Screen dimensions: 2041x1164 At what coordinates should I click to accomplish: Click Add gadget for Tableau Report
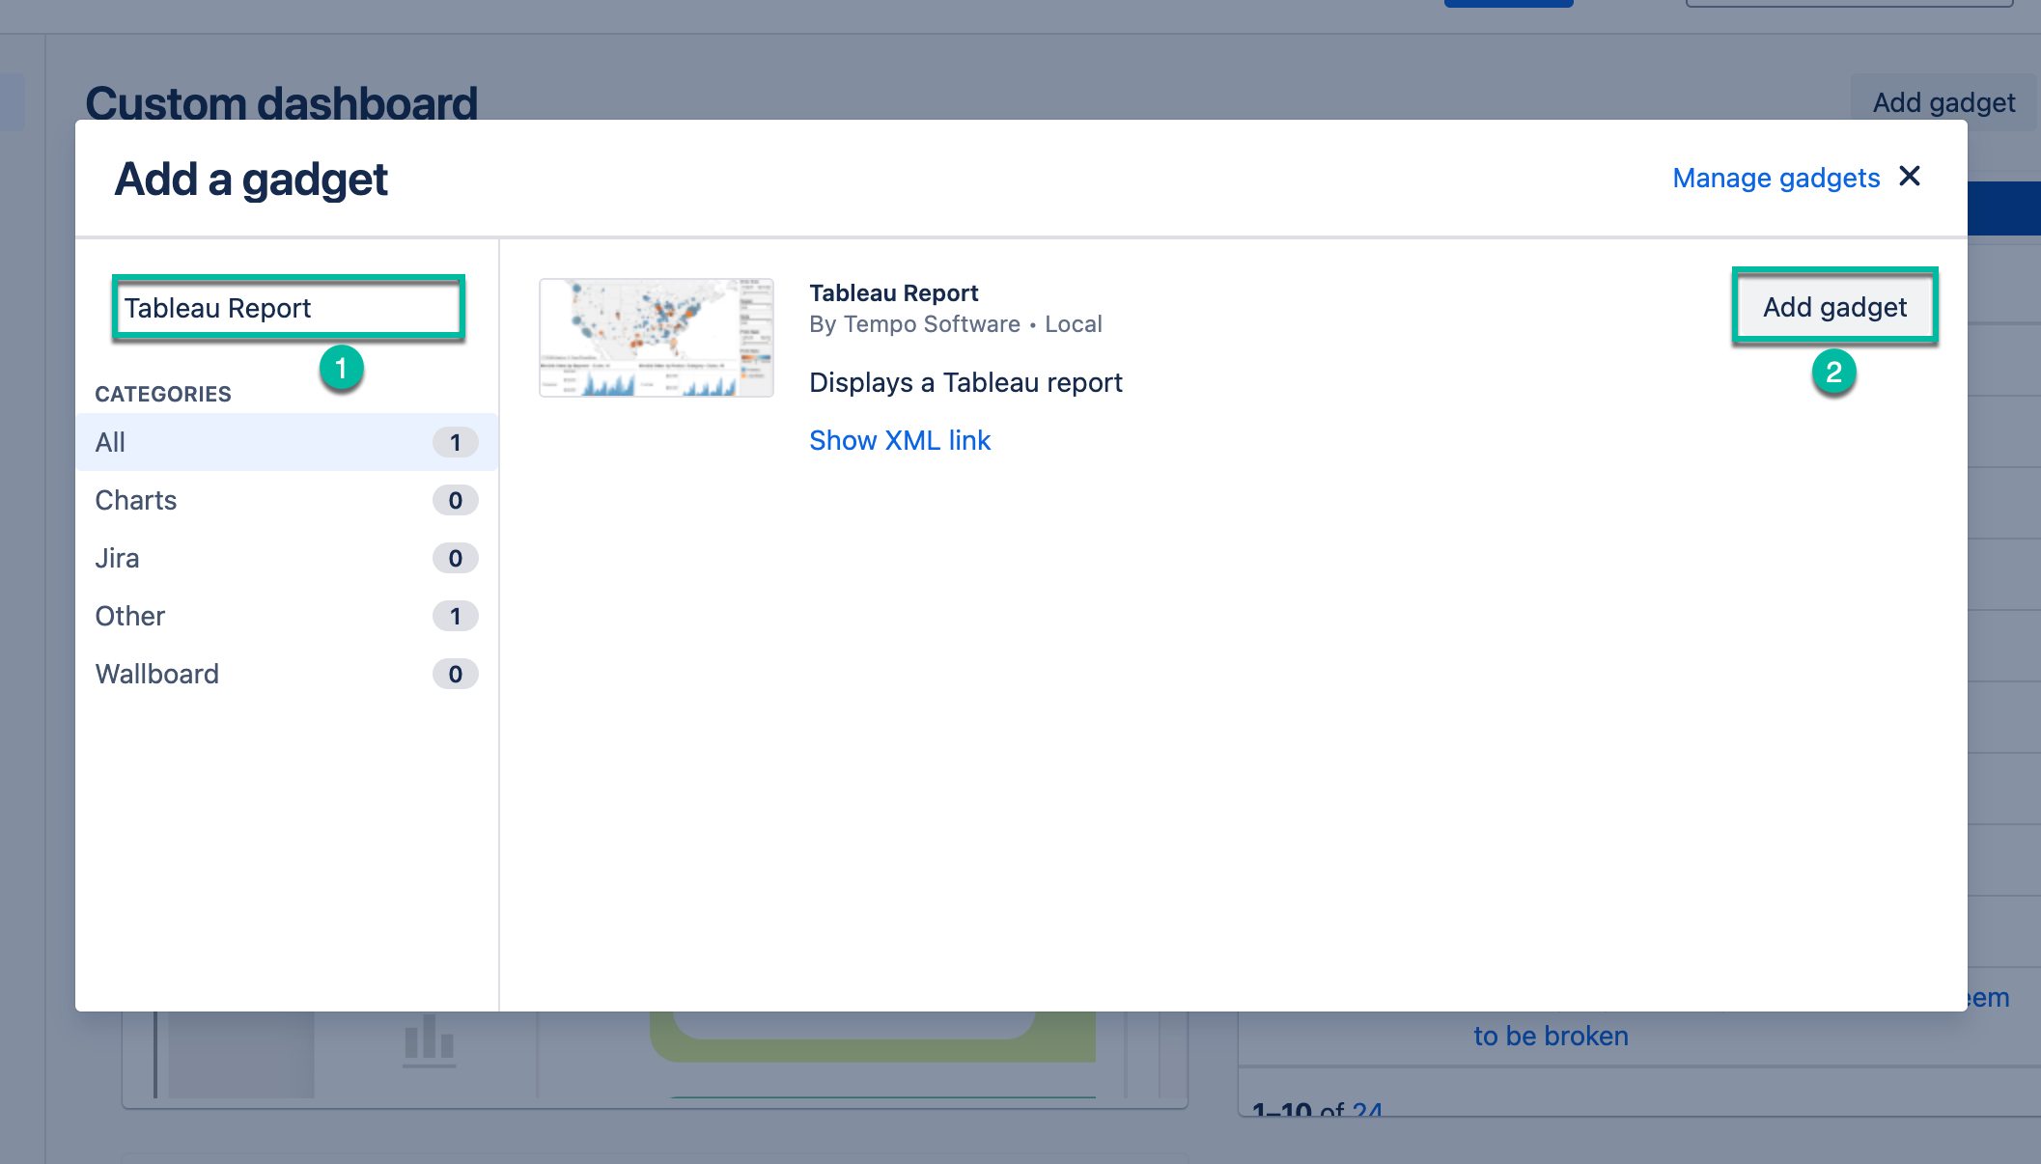point(1833,308)
